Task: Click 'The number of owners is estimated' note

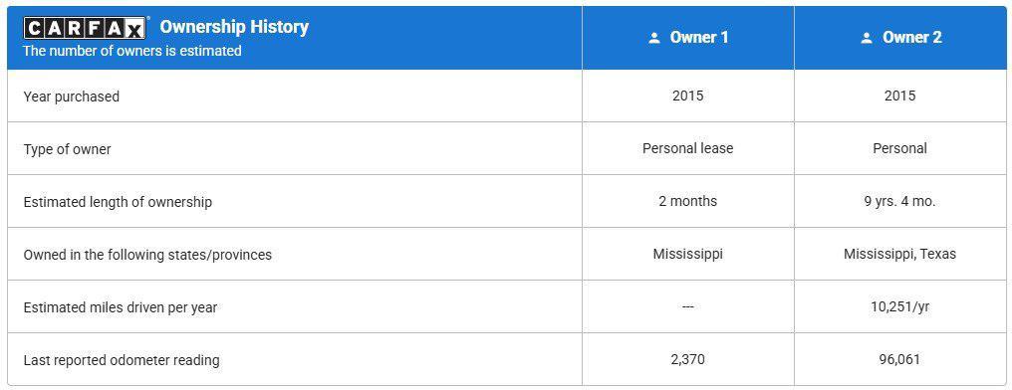Action: coord(132,51)
